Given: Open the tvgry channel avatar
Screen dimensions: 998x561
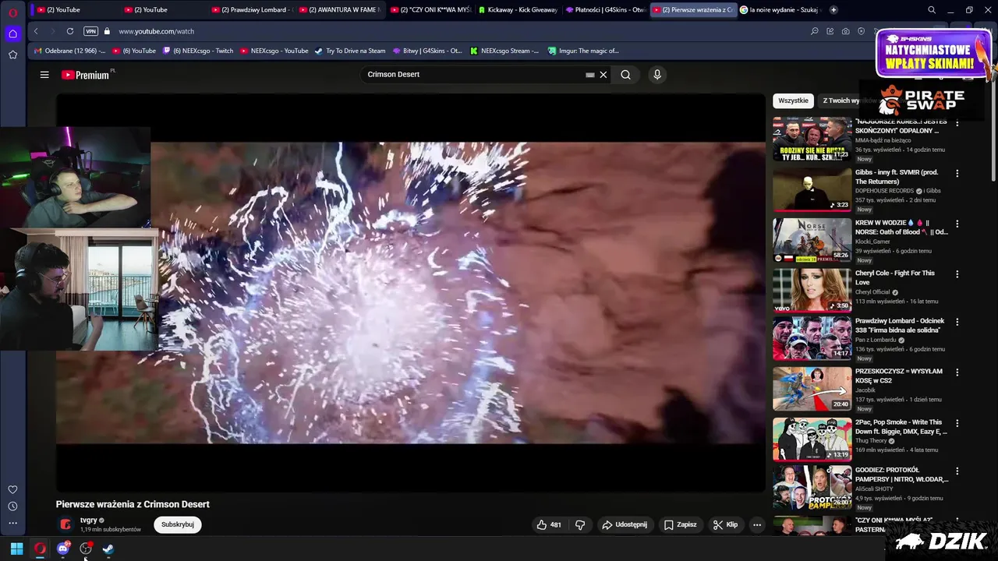Looking at the screenshot, I should [66, 524].
